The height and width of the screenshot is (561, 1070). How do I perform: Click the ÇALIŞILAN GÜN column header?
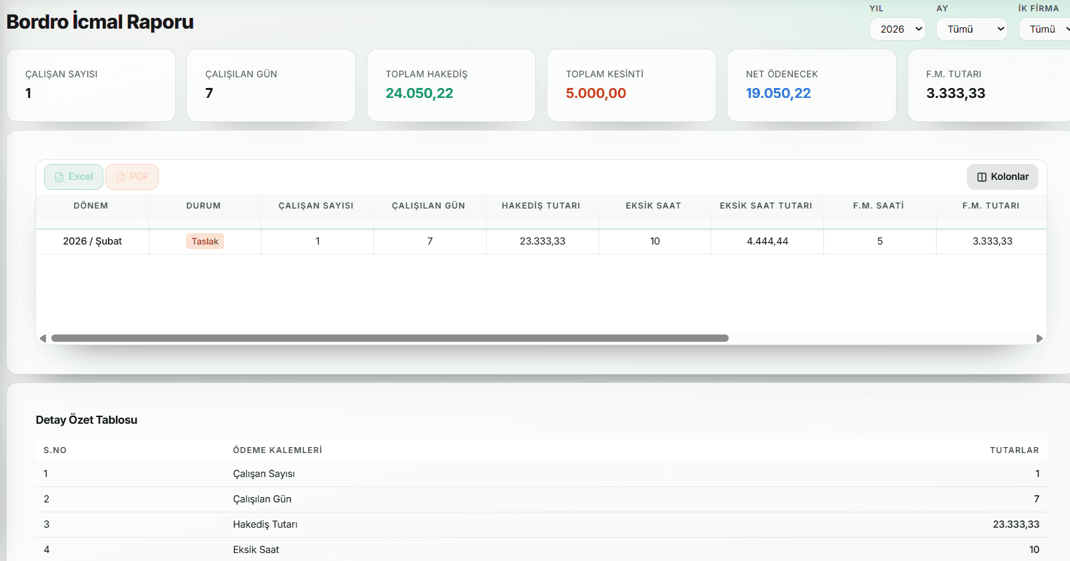[x=429, y=206]
